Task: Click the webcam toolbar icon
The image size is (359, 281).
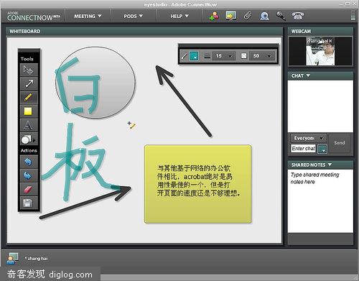Action: pyautogui.click(x=264, y=16)
